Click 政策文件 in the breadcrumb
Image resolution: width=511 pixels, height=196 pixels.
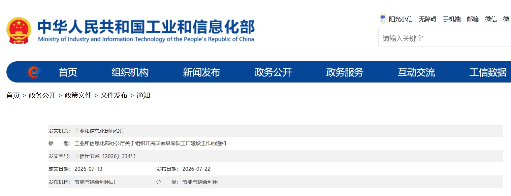click(78, 95)
